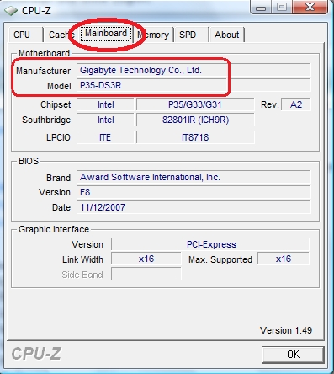Open the Cache tab
Screen dimensions: 334x374
(61, 35)
